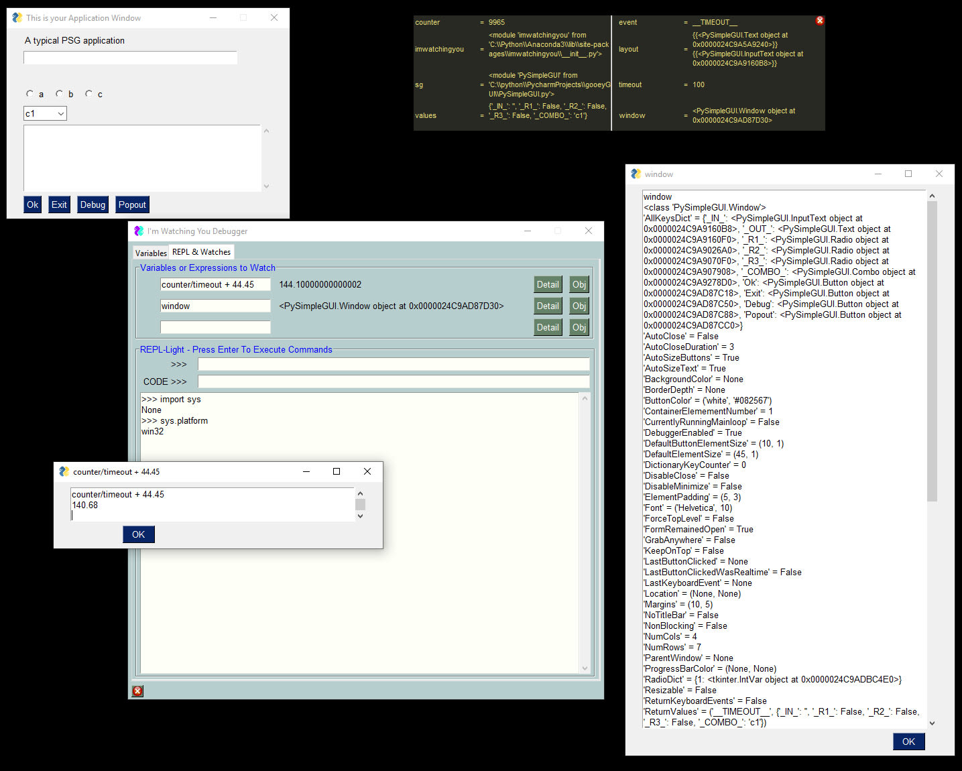The height and width of the screenshot is (771, 962).
Task: Click OK in the counter/timeout popout window
Action: point(138,534)
